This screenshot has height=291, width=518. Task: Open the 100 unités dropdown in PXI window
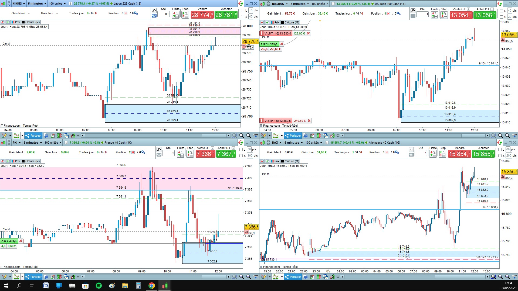pos(53,143)
